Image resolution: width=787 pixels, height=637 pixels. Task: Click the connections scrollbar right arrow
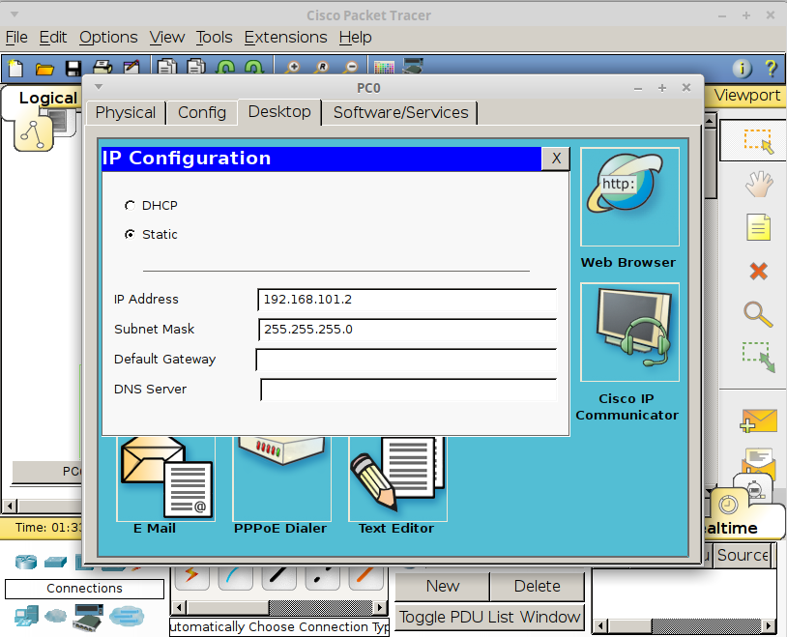coord(381,608)
